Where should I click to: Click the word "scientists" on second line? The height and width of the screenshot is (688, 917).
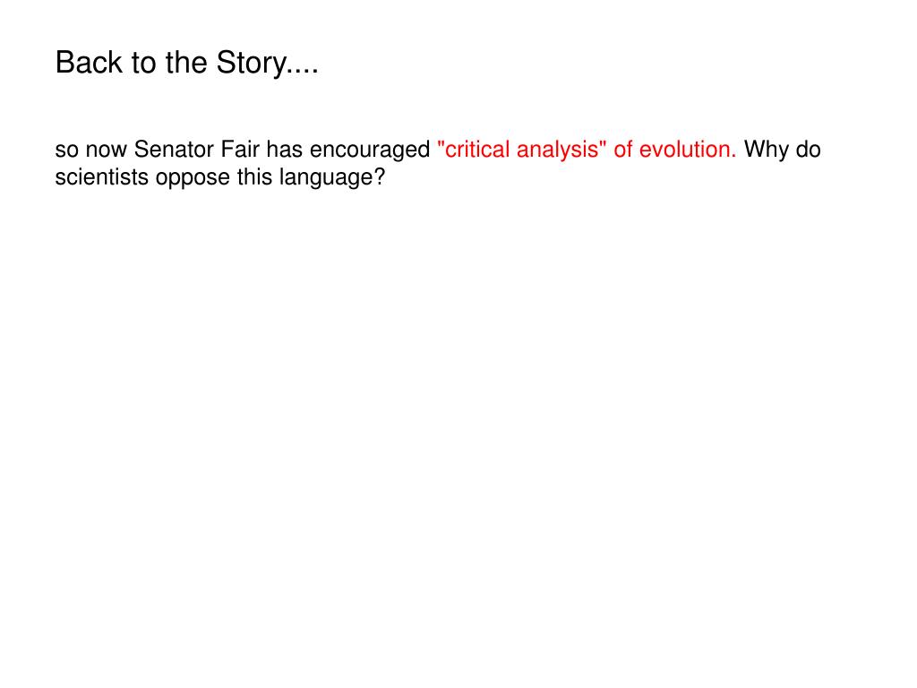102,176
